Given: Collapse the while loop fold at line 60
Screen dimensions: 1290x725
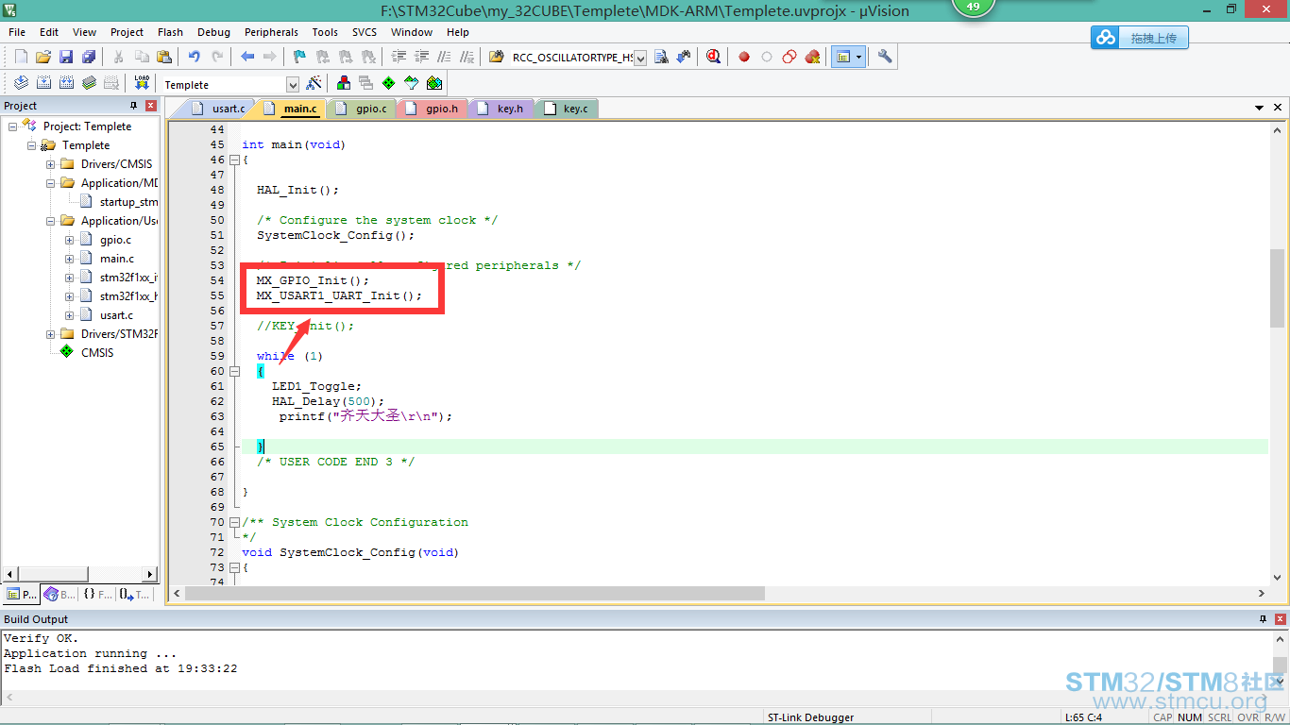Looking at the screenshot, I should tap(234, 371).
